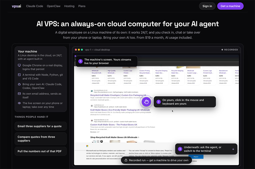The image size is (255, 169).
Task: Click the Sign in button
Action: click(207, 6)
